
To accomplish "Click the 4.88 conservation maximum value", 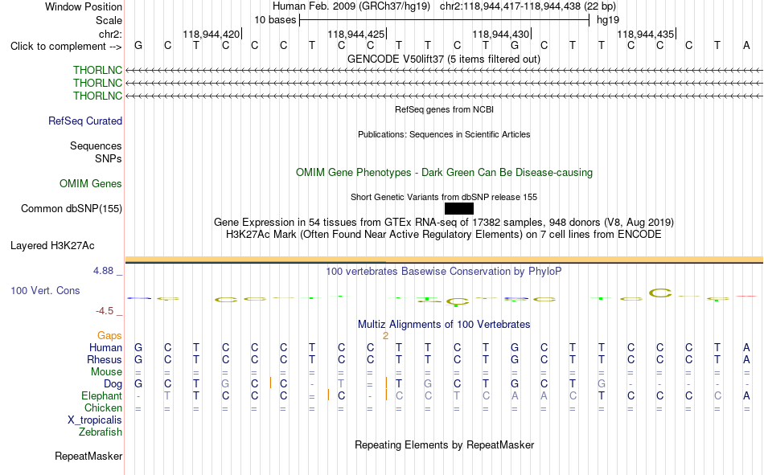I will tap(103, 270).
